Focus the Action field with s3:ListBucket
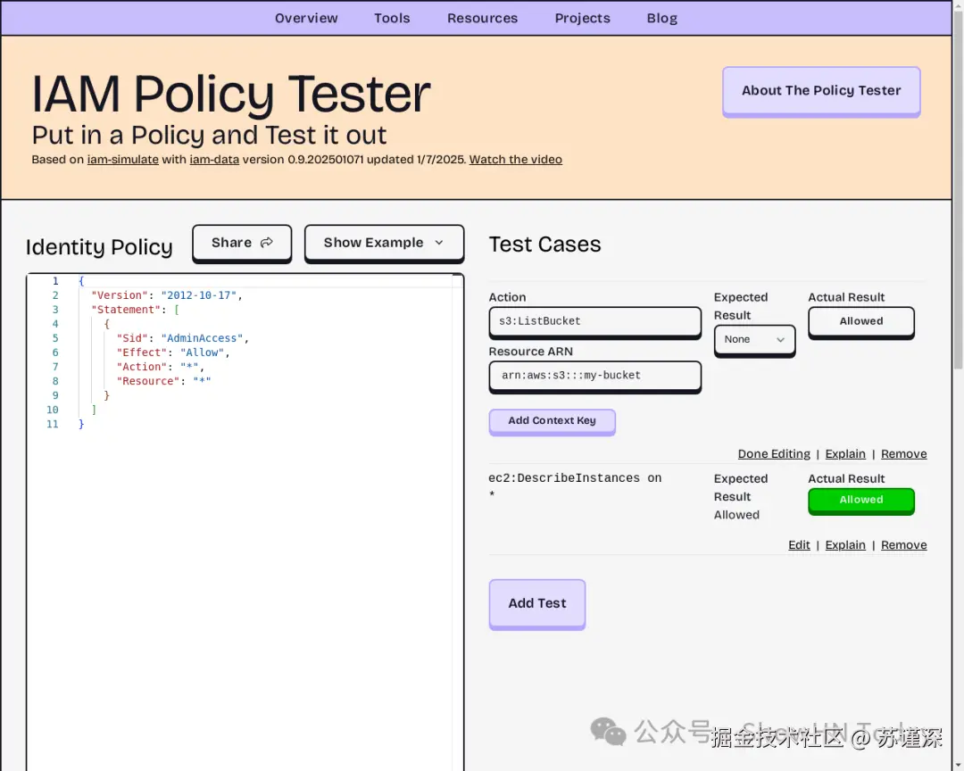964x771 pixels. pyautogui.click(x=594, y=321)
